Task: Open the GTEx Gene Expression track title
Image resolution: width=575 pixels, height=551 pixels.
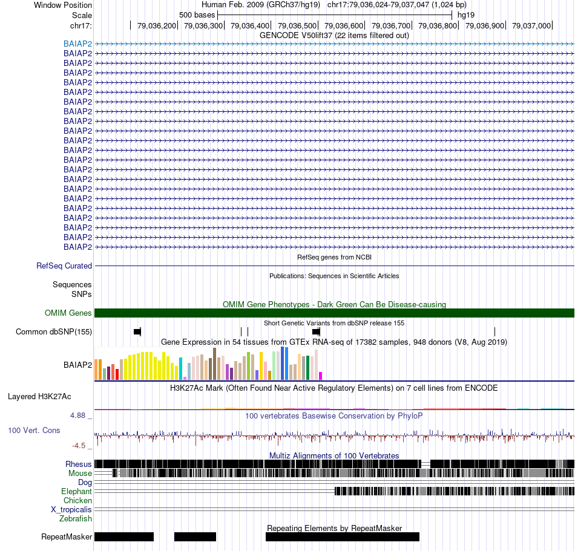Action: 334,342
